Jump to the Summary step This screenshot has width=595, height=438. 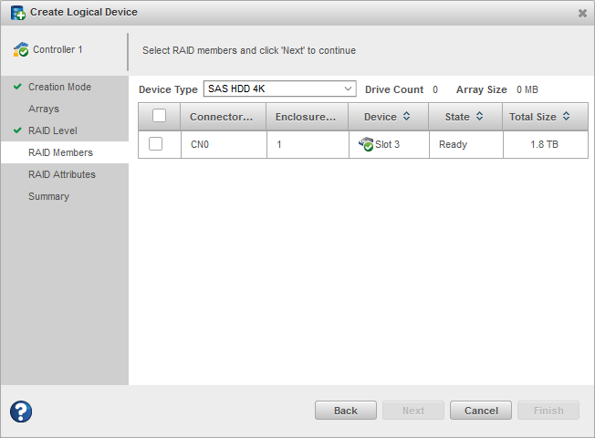click(x=48, y=196)
